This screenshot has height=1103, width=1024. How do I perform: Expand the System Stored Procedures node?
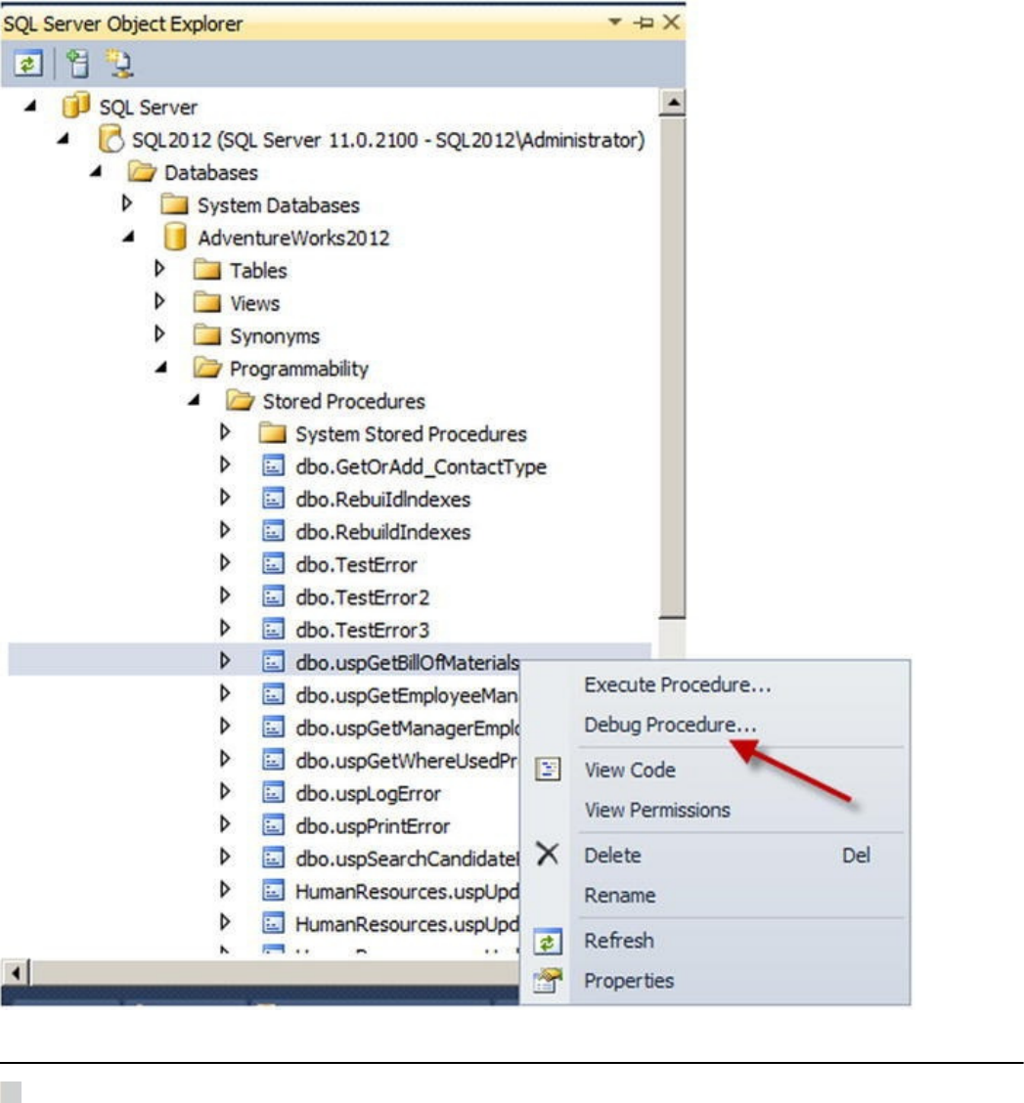[x=225, y=432]
